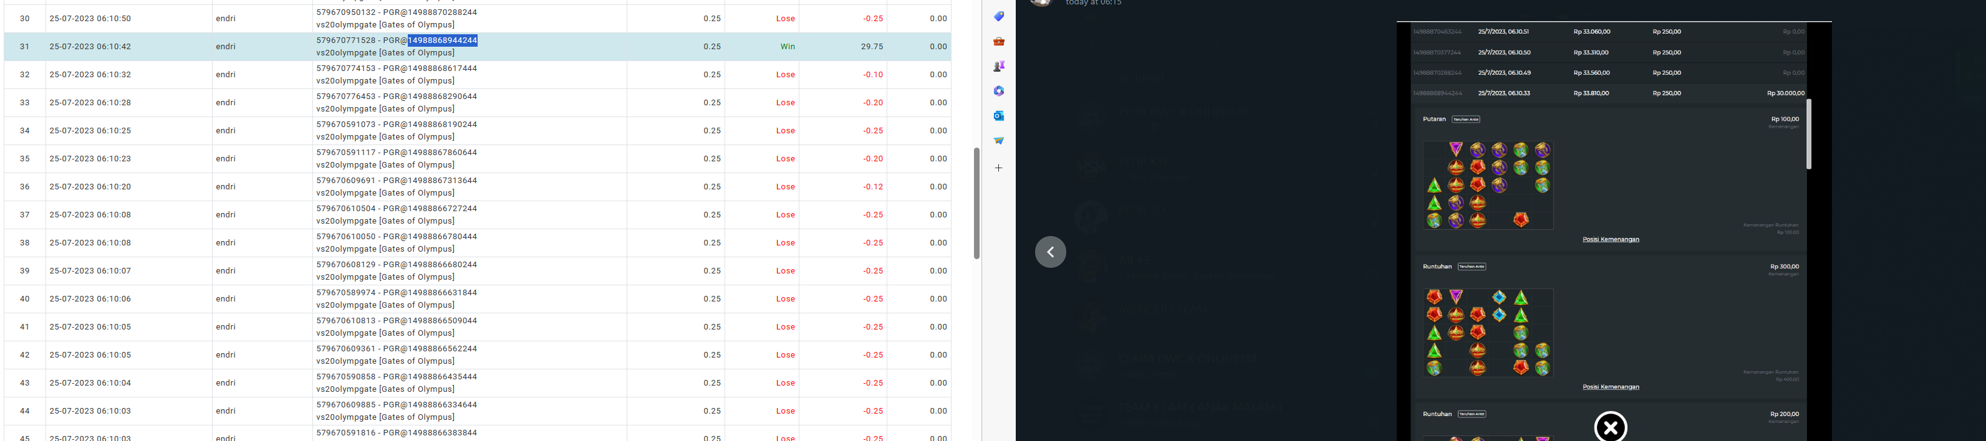Click ID 14988870377244 in game history

click(1437, 52)
